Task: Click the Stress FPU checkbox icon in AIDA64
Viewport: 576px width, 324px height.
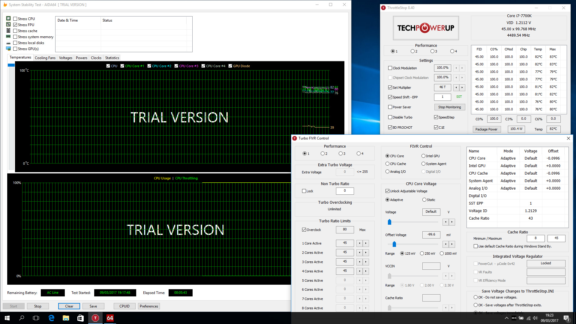Action: (x=15, y=25)
